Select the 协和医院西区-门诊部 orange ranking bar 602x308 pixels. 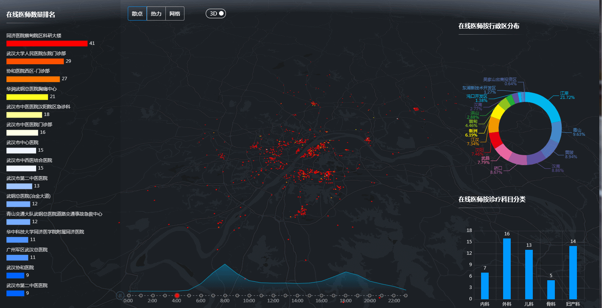click(33, 79)
